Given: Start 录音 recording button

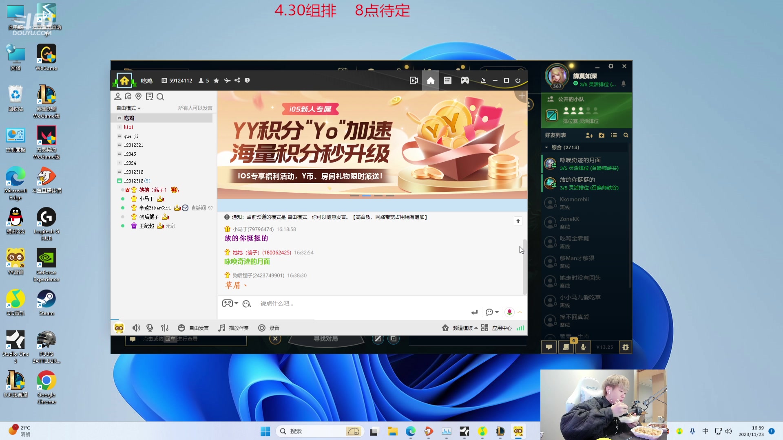Looking at the screenshot, I should click(269, 328).
